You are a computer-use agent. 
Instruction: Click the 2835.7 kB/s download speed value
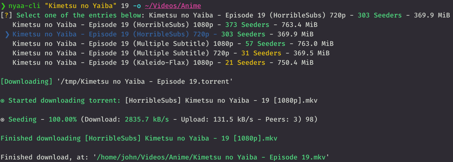pos(145,119)
